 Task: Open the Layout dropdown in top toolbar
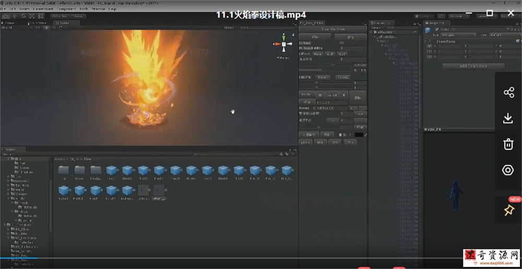coord(511,16)
